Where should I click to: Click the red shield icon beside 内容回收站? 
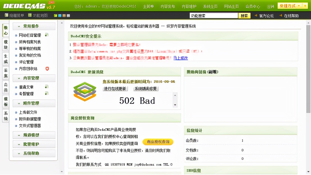click(47, 69)
